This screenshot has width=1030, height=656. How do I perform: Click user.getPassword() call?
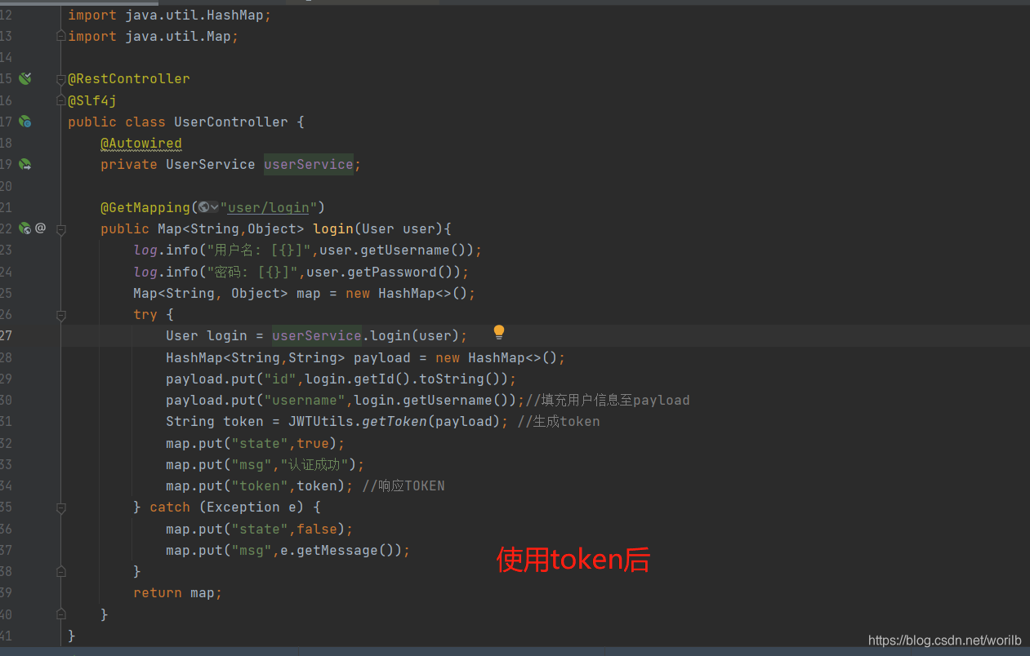point(384,272)
